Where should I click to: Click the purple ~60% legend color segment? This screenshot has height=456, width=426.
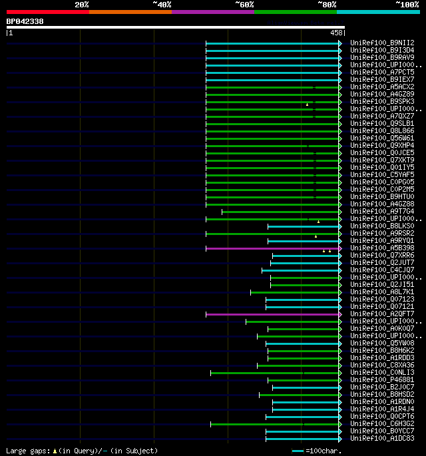213,12
